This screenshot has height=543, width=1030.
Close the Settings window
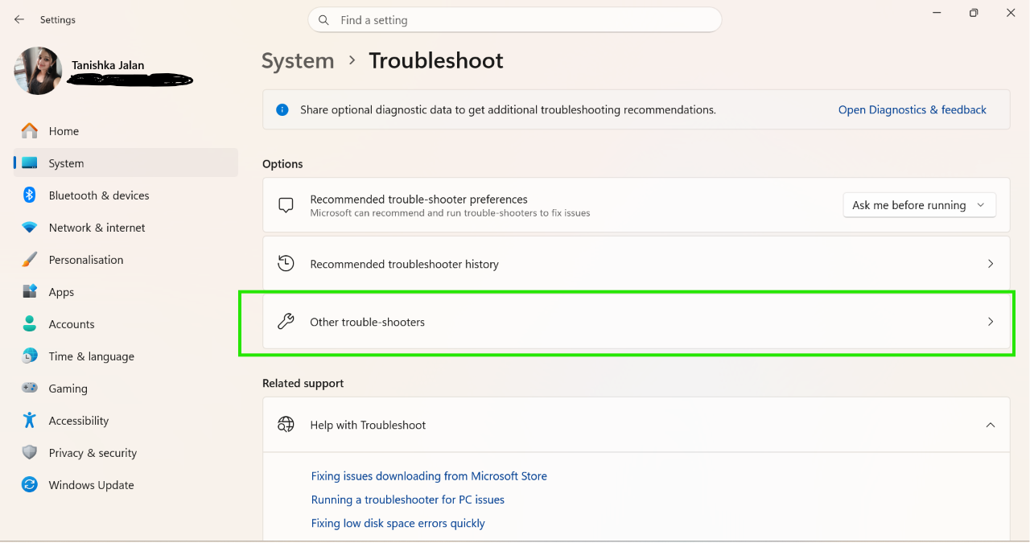tap(1011, 13)
